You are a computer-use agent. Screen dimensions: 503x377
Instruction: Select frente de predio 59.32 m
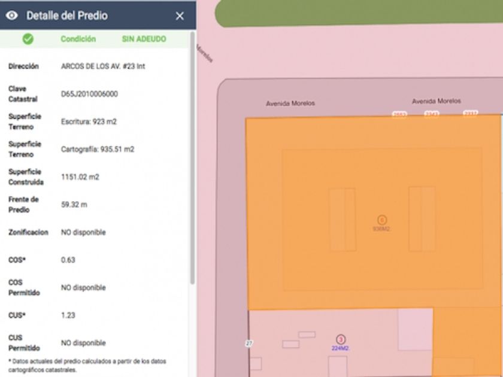(x=74, y=205)
